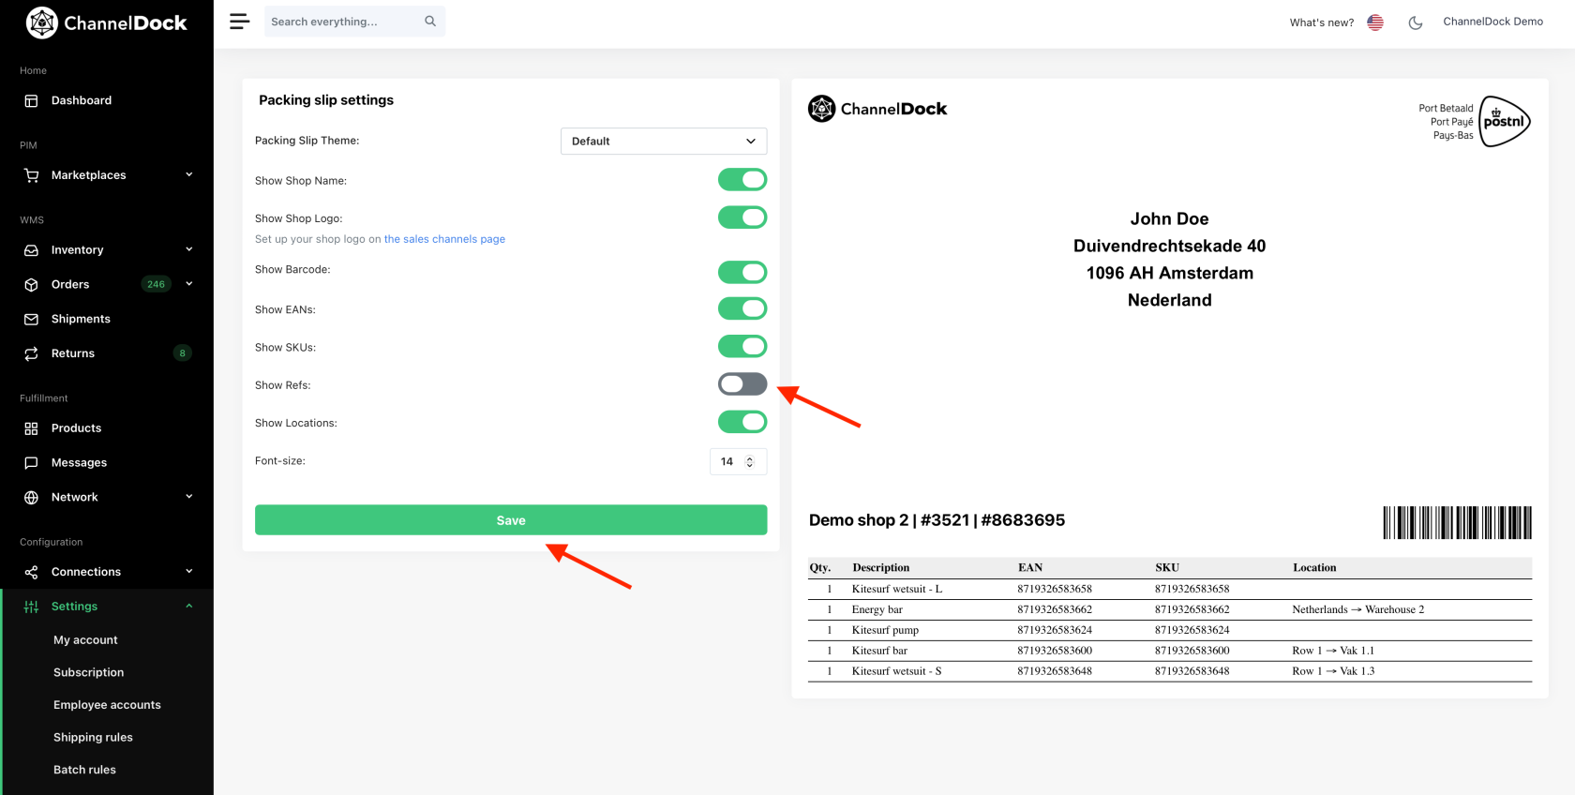Expand Orders submenu chevron

pyautogui.click(x=189, y=284)
